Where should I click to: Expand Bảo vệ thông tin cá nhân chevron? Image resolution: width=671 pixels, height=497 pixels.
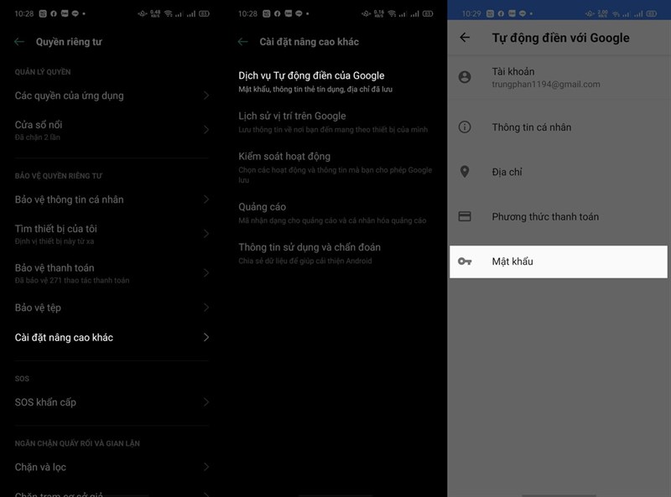click(x=206, y=199)
